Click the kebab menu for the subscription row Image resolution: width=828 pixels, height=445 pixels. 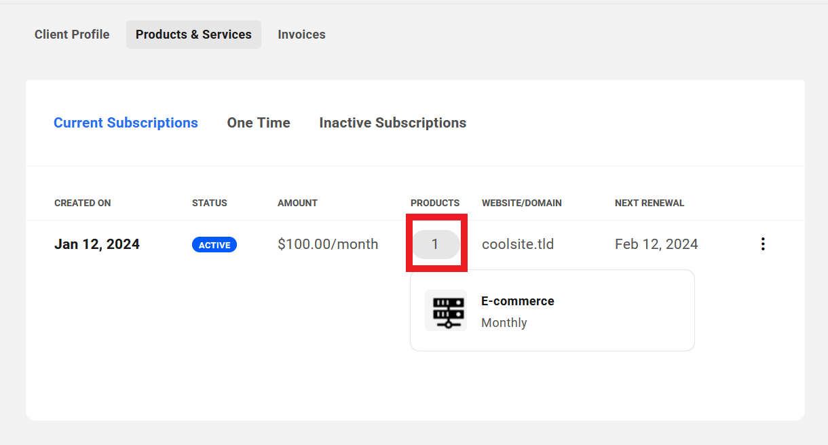(763, 244)
